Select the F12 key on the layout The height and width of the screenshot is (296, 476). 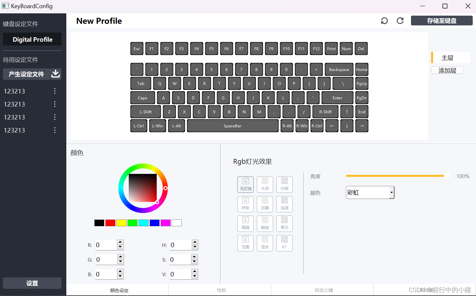316,49
